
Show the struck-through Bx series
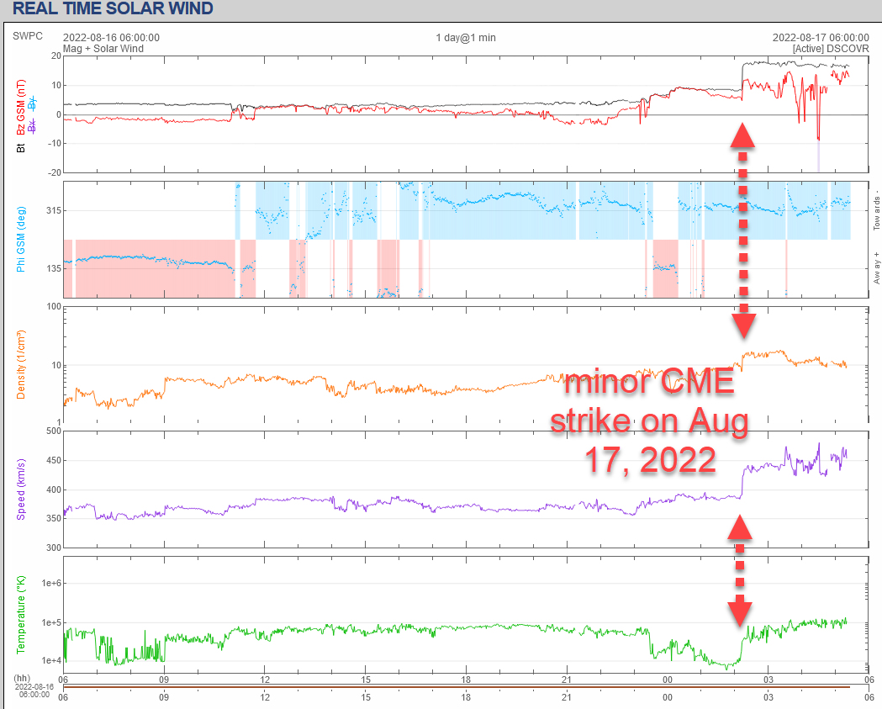point(32,126)
